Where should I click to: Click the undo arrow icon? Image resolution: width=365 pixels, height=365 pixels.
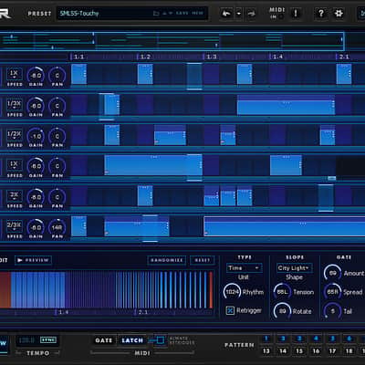pyautogui.click(x=226, y=14)
